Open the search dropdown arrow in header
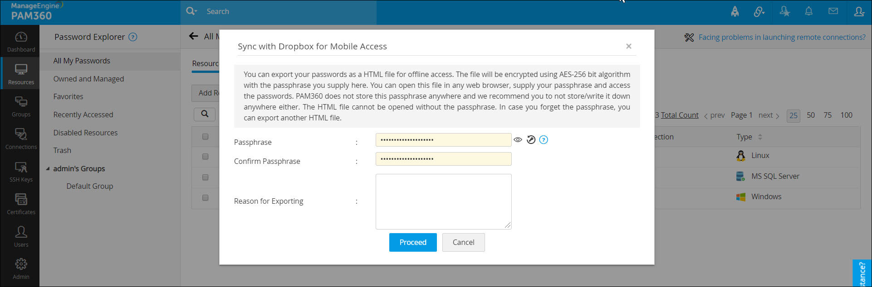 (x=192, y=11)
